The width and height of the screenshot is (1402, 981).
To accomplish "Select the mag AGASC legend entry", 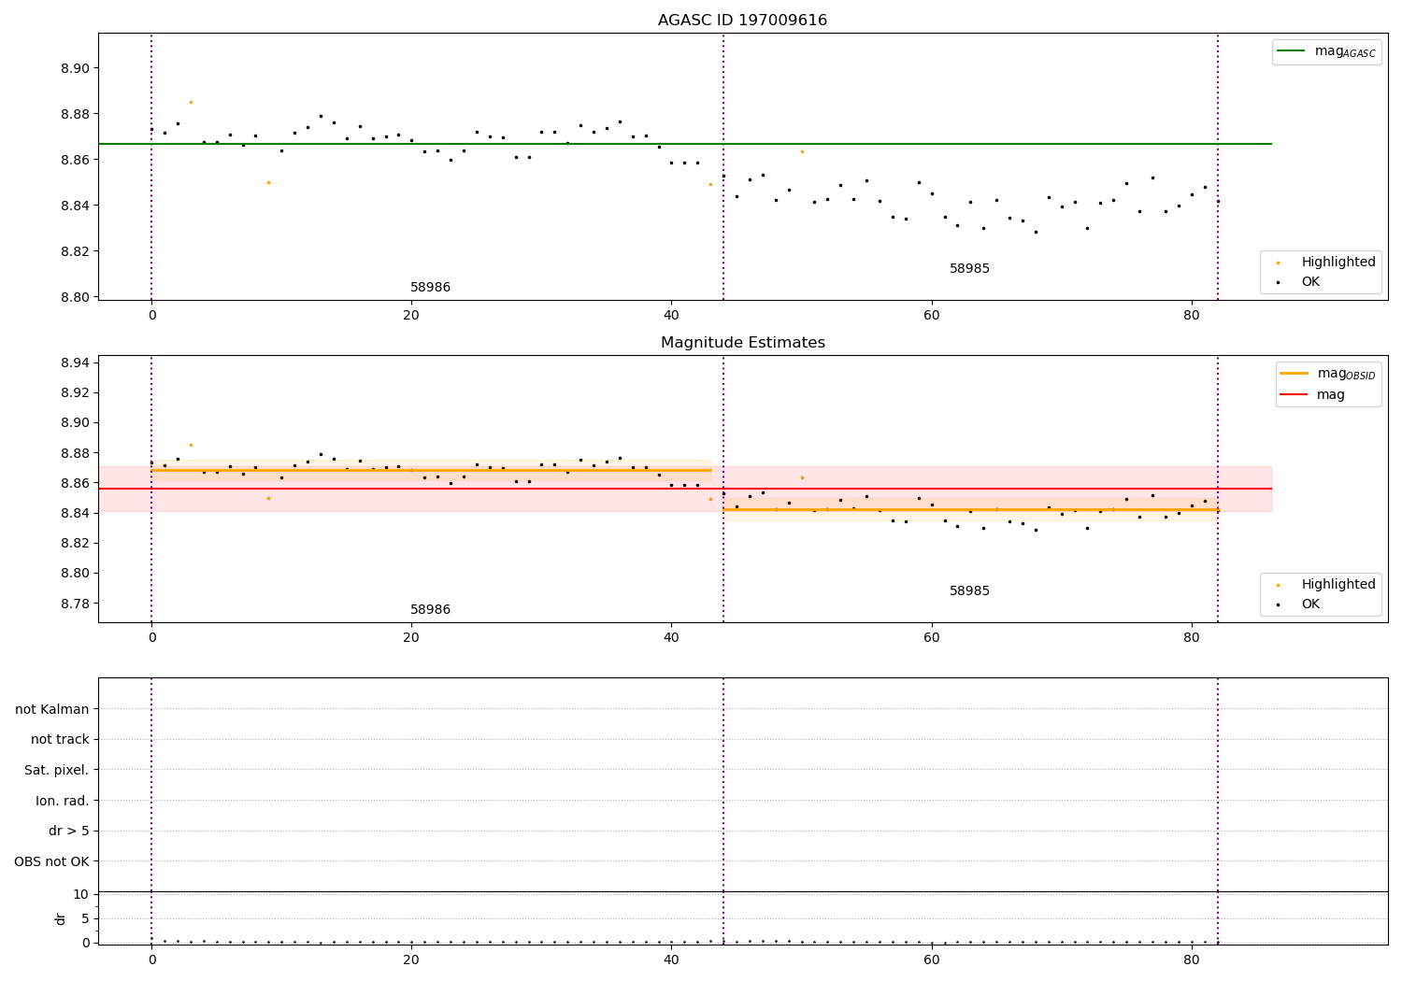I will coord(1326,51).
